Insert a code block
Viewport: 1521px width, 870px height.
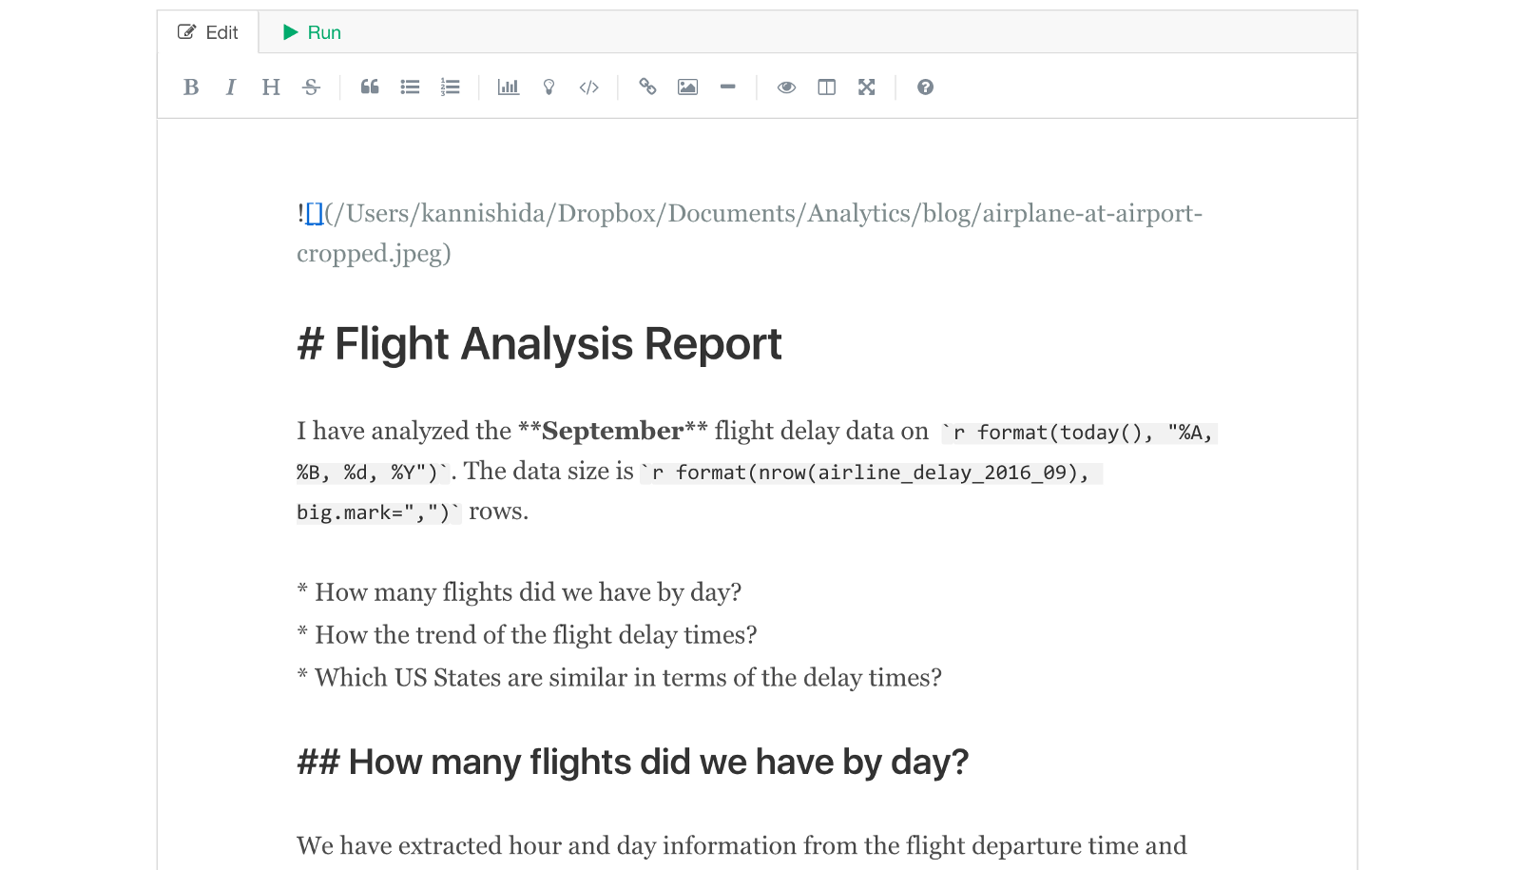tap(589, 87)
